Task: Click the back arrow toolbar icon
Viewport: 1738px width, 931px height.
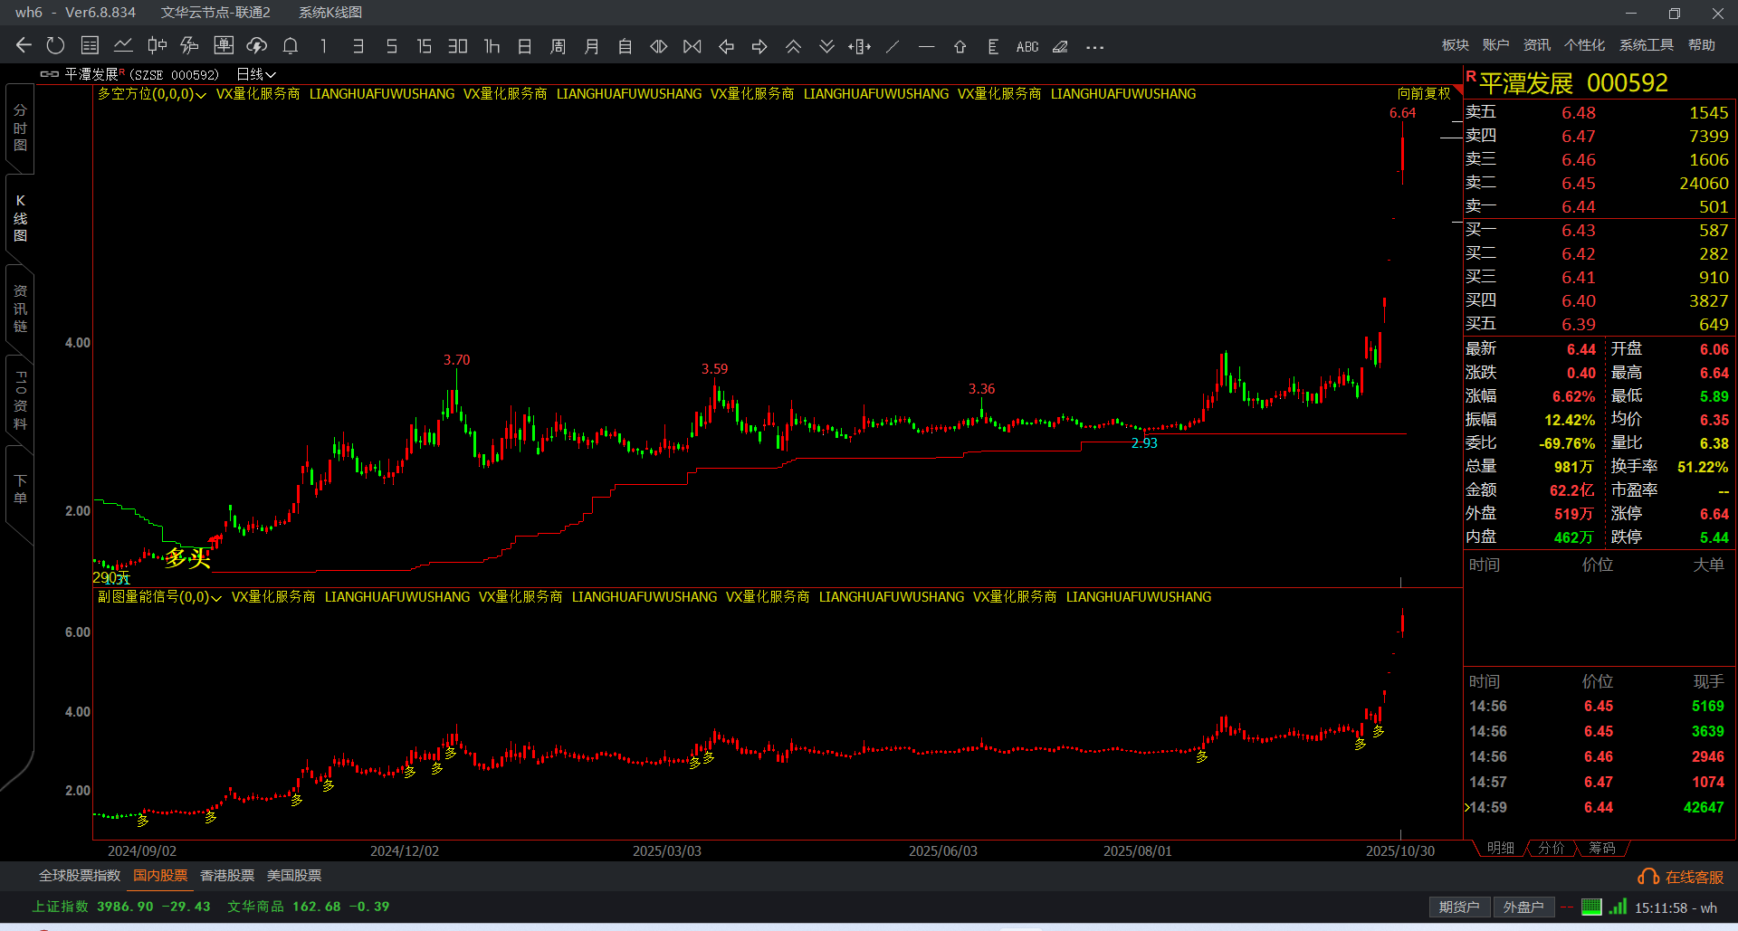Action: coord(24,46)
